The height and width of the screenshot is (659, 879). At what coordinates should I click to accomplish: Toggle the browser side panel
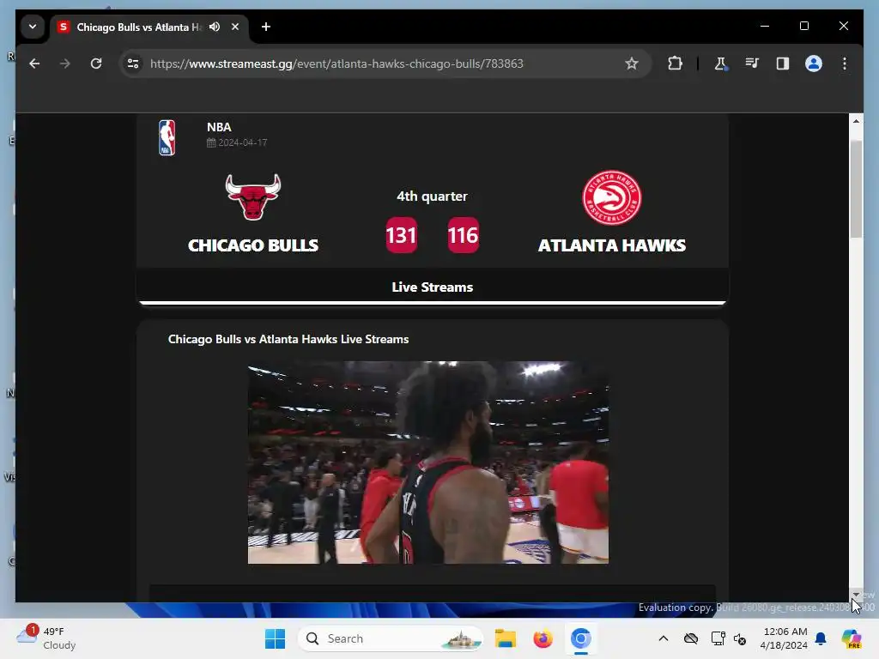tap(783, 63)
